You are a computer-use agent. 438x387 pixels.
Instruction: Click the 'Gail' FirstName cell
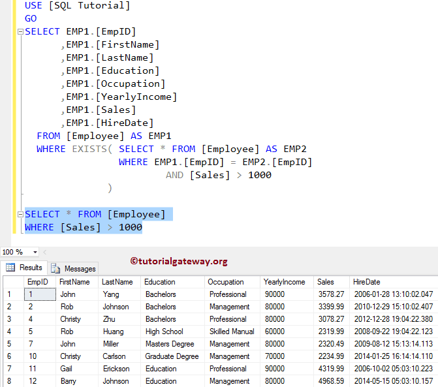77,369
